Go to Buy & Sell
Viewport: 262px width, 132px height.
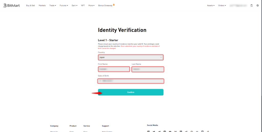click(30, 5)
